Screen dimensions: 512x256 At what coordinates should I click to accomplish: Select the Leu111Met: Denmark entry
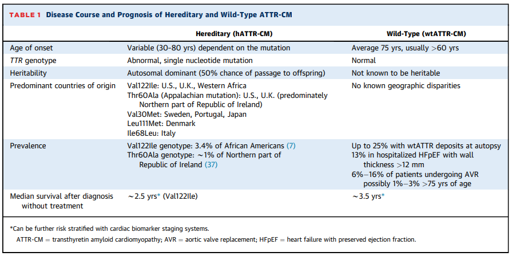pos(161,123)
